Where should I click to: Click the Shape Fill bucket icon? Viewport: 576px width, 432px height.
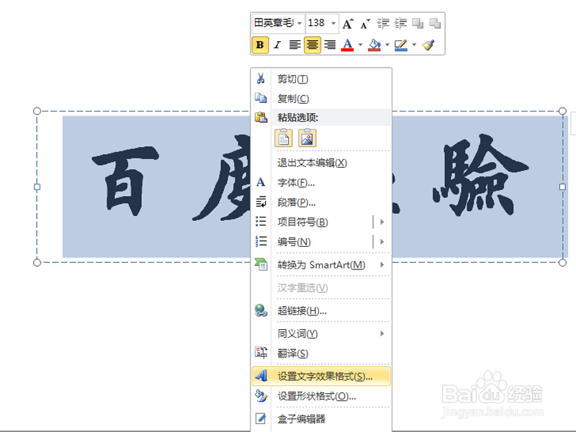click(x=374, y=45)
